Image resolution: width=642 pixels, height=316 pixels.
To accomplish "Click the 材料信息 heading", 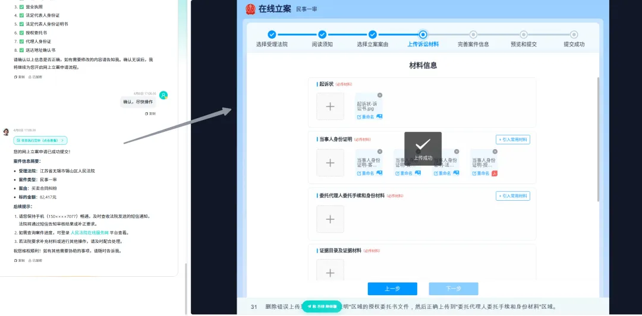I will coord(423,65).
